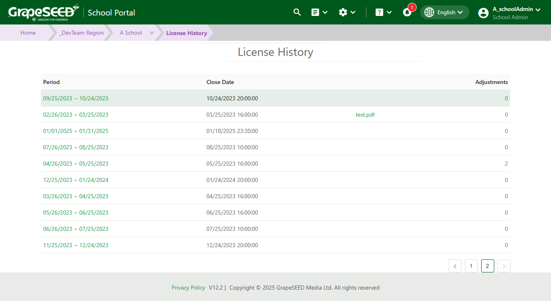Click the School Portal header text
551x301 pixels.
click(112, 13)
